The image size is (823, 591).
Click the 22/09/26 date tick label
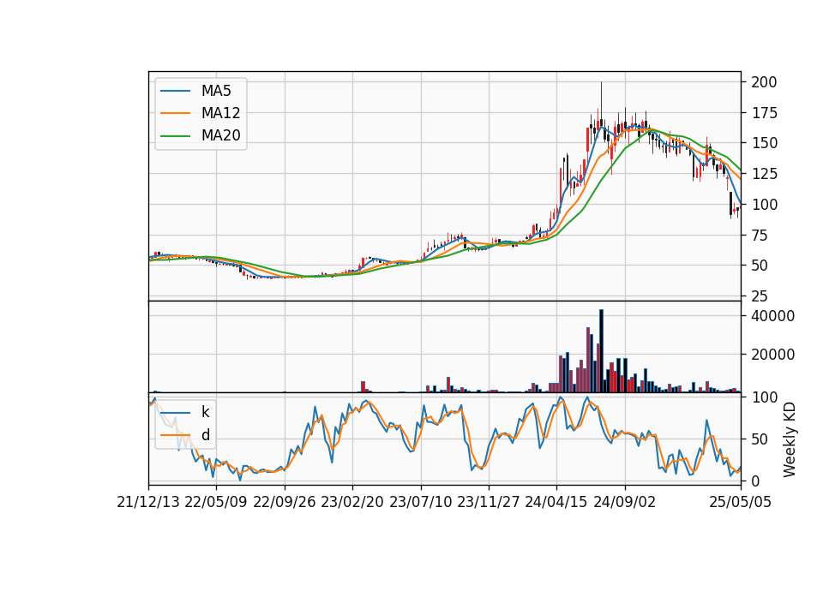click(285, 502)
